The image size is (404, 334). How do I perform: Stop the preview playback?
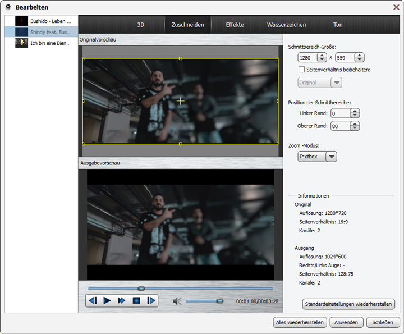pyautogui.click(x=136, y=300)
